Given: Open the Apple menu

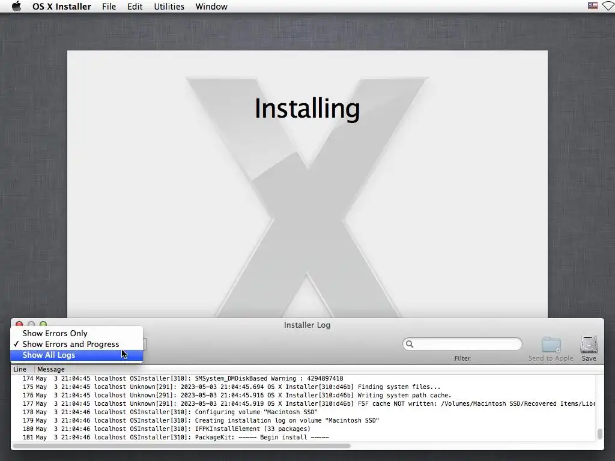Looking at the screenshot, I should pos(16,7).
